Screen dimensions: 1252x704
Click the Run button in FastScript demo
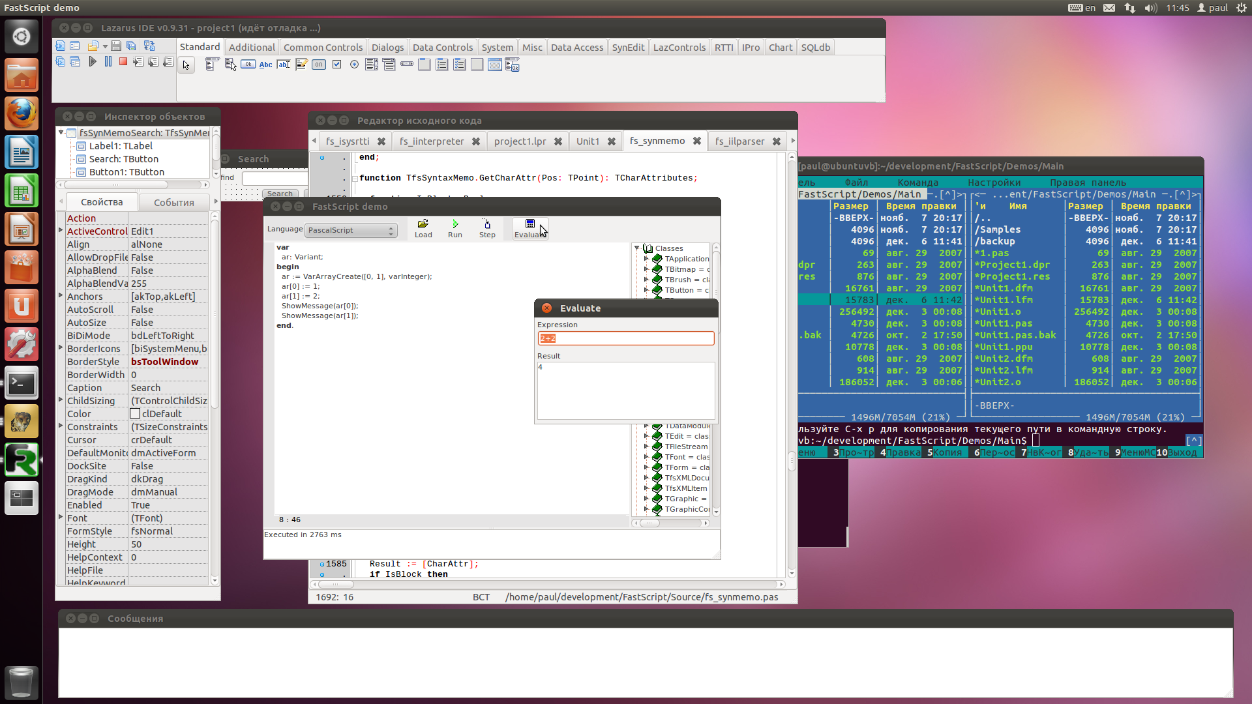(455, 229)
